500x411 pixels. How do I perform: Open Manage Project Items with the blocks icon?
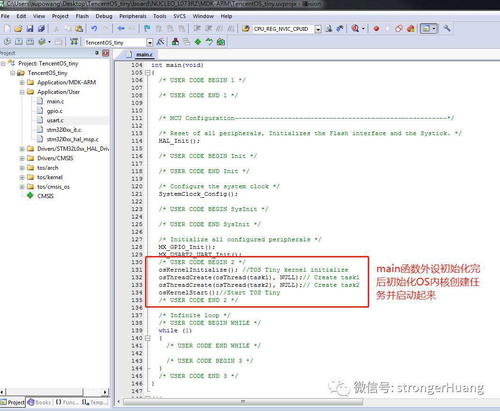pyautogui.click(x=175, y=41)
